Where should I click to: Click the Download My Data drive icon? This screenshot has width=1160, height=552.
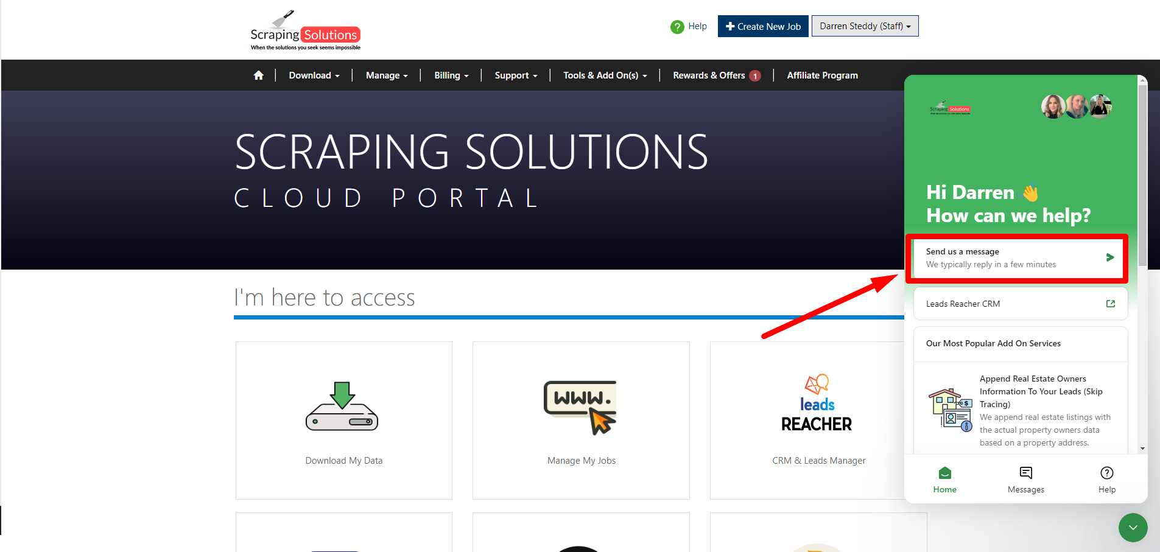[342, 407]
